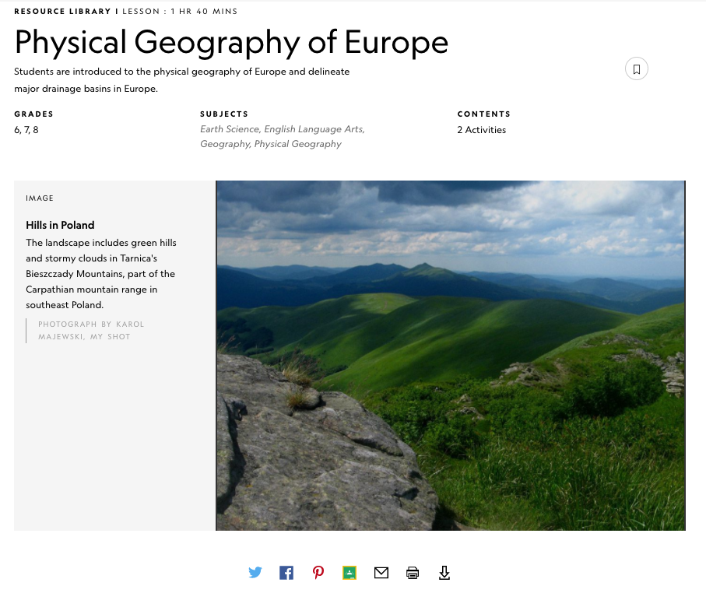Open the Earth Science subject

point(230,129)
